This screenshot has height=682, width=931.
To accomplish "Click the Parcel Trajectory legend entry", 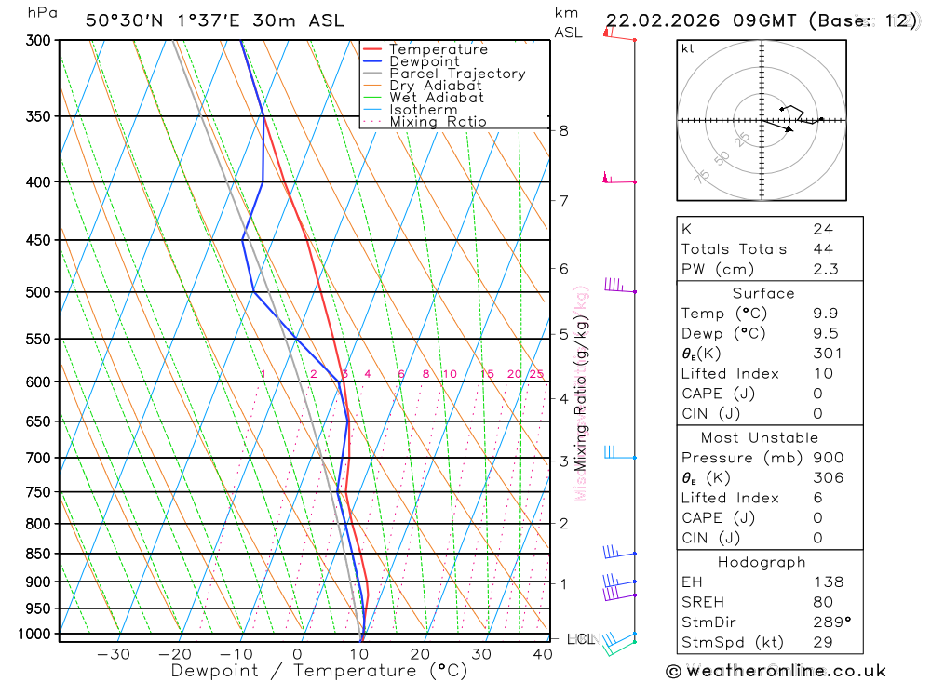I will tap(444, 74).
